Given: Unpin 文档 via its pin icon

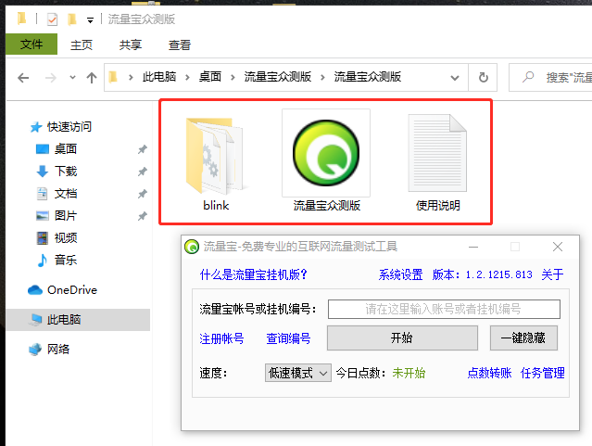Looking at the screenshot, I should [x=142, y=194].
